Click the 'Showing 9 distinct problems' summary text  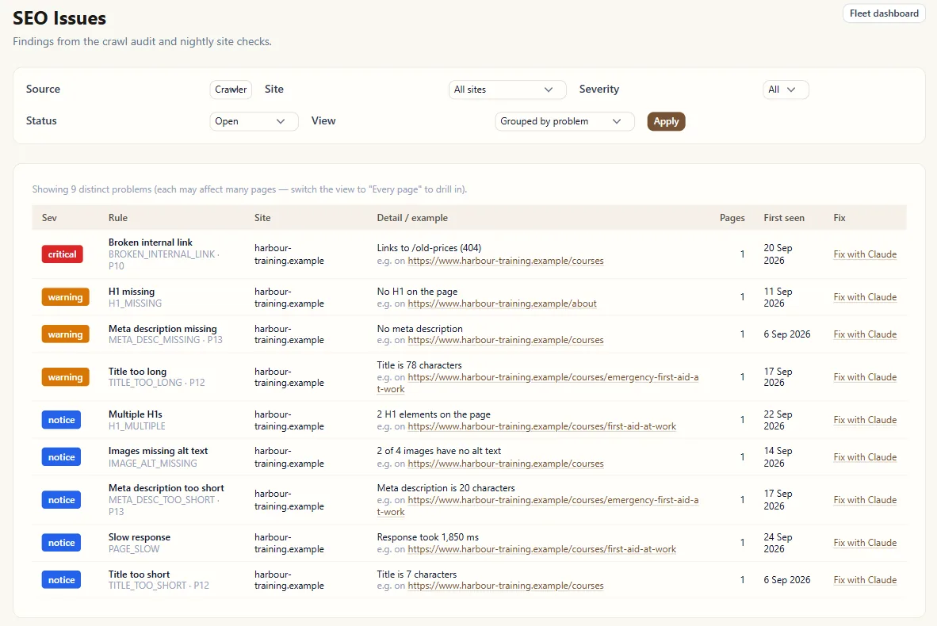point(250,189)
